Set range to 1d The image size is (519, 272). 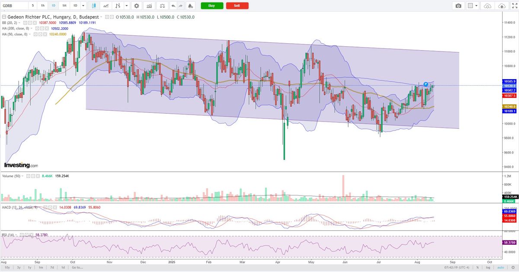pos(63,268)
